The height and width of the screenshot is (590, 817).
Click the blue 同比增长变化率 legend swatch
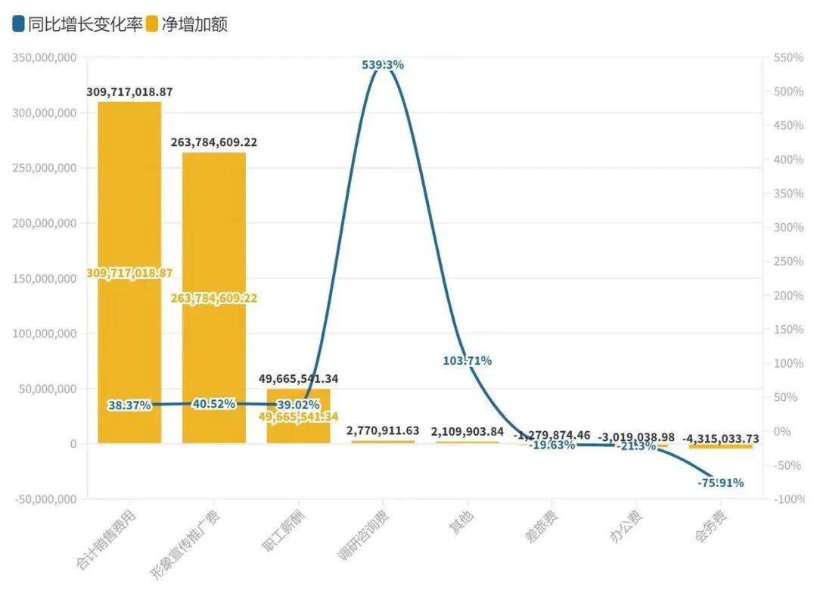click(19, 24)
